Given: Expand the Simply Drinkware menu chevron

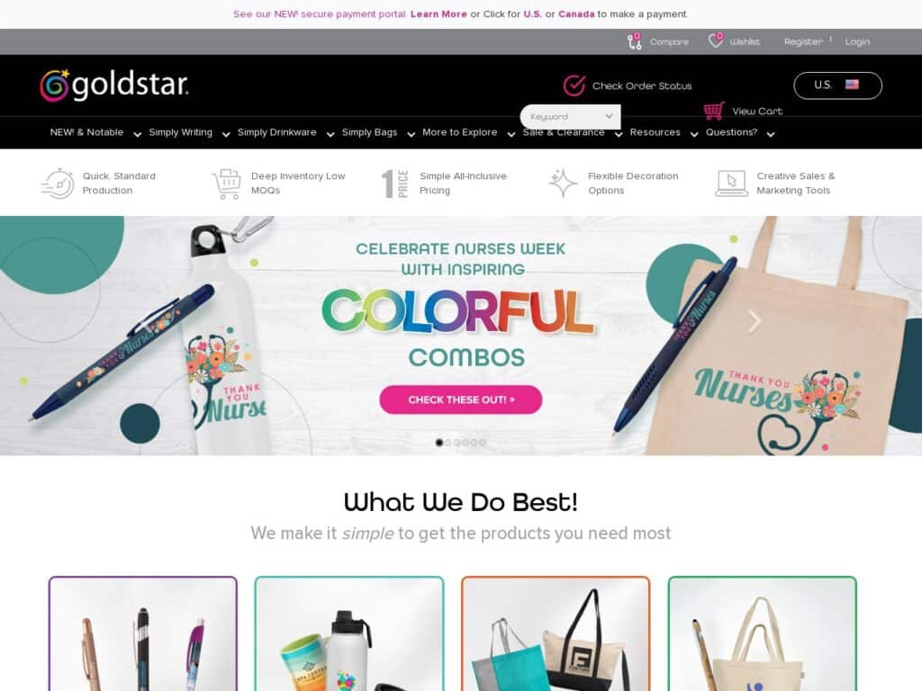Looking at the screenshot, I should [330, 135].
